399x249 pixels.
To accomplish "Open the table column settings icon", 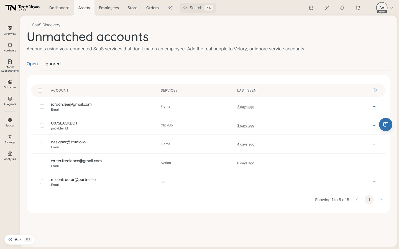I will pos(375,90).
